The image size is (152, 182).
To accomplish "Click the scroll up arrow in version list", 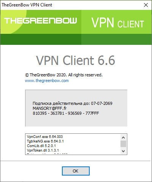I will [123, 138].
